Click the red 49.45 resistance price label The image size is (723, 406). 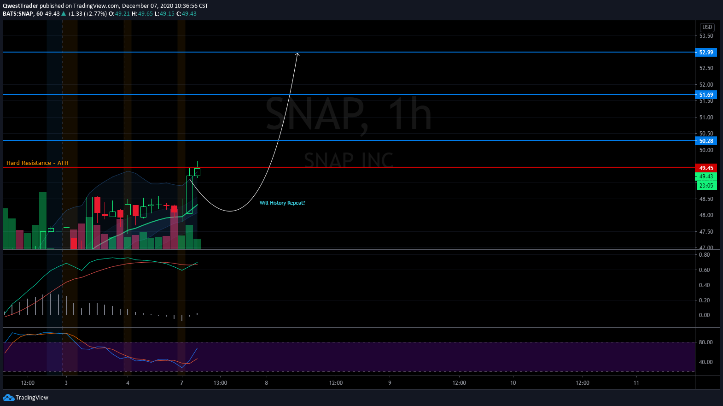click(706, 168)
